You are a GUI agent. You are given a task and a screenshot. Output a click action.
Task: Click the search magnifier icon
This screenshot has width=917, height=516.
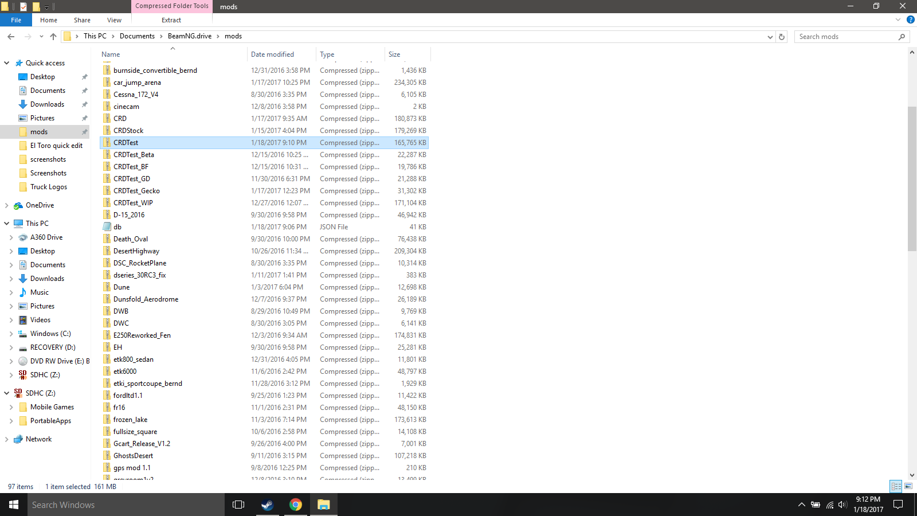(902, 37)
